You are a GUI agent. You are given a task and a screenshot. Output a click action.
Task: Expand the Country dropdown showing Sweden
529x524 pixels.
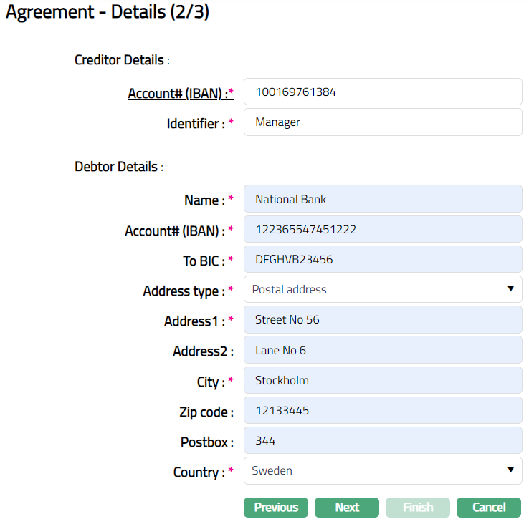click(383, 471)
